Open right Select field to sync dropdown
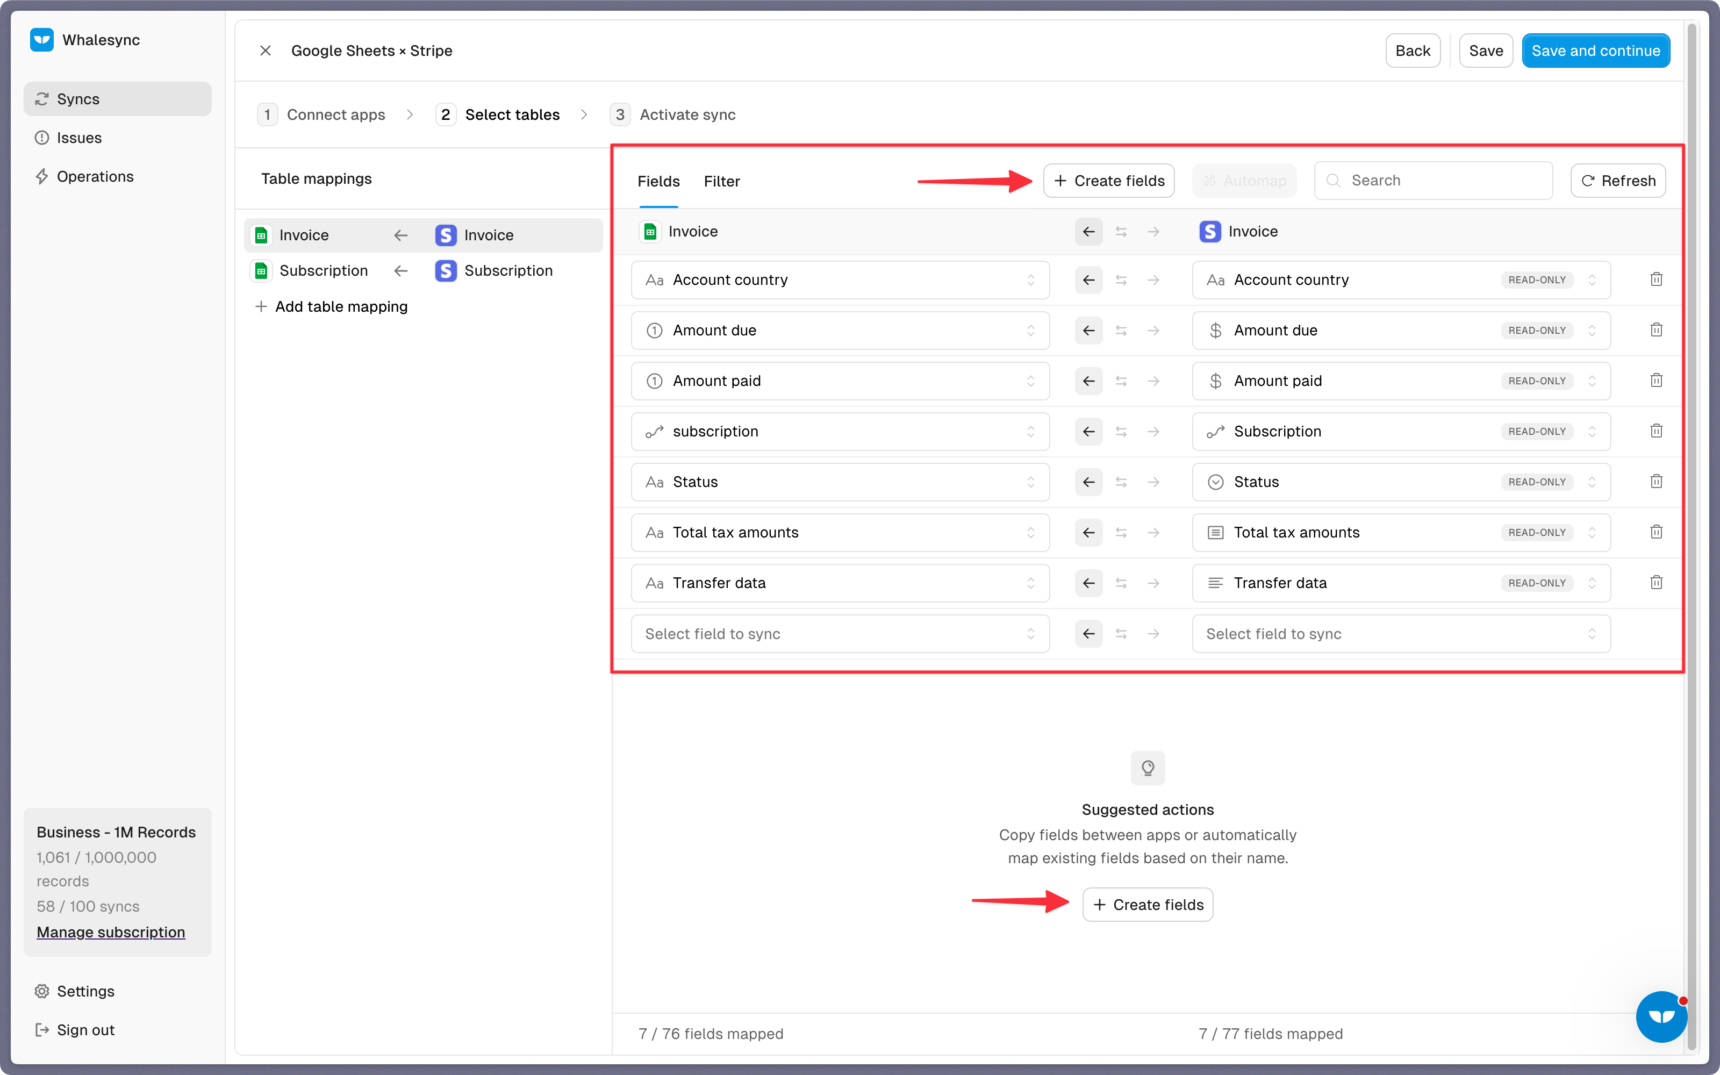The image size is (1720, 1075). click(1401, 634)
